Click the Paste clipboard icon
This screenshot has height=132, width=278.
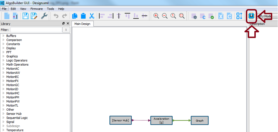coord(83,16)
